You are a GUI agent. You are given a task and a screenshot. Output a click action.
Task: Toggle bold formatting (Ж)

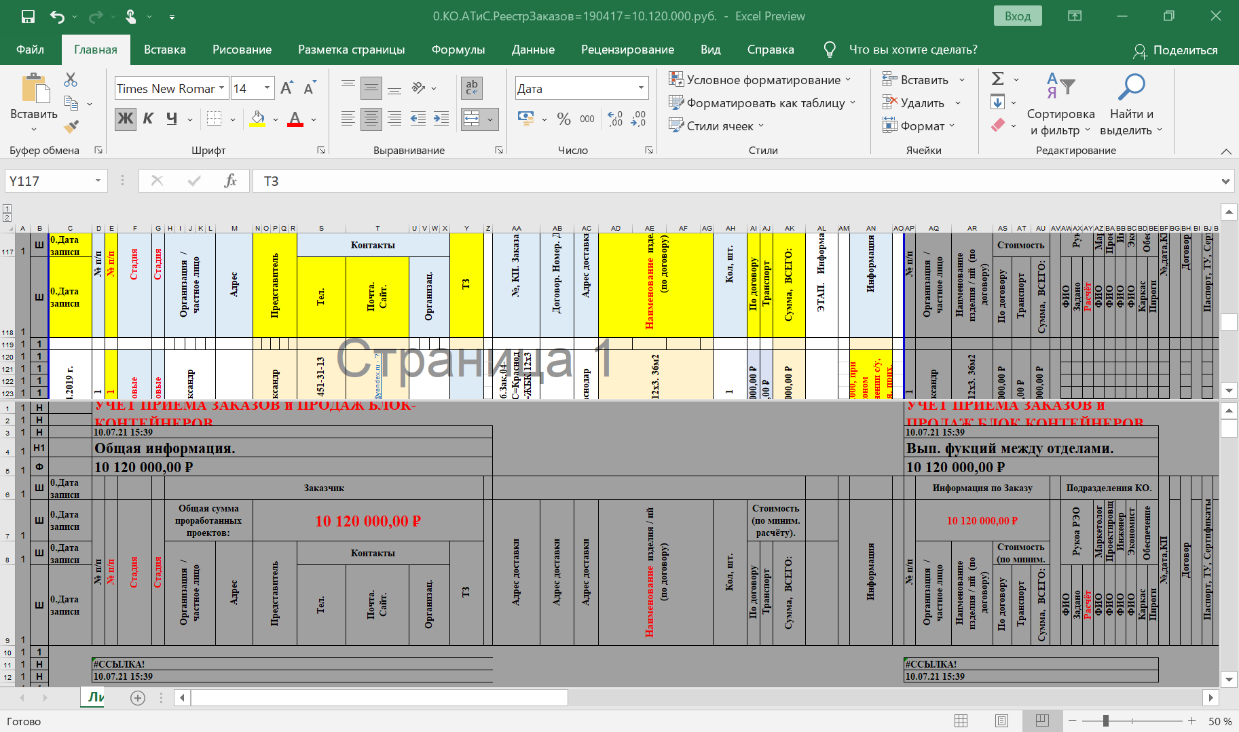(x=125, y=119)
